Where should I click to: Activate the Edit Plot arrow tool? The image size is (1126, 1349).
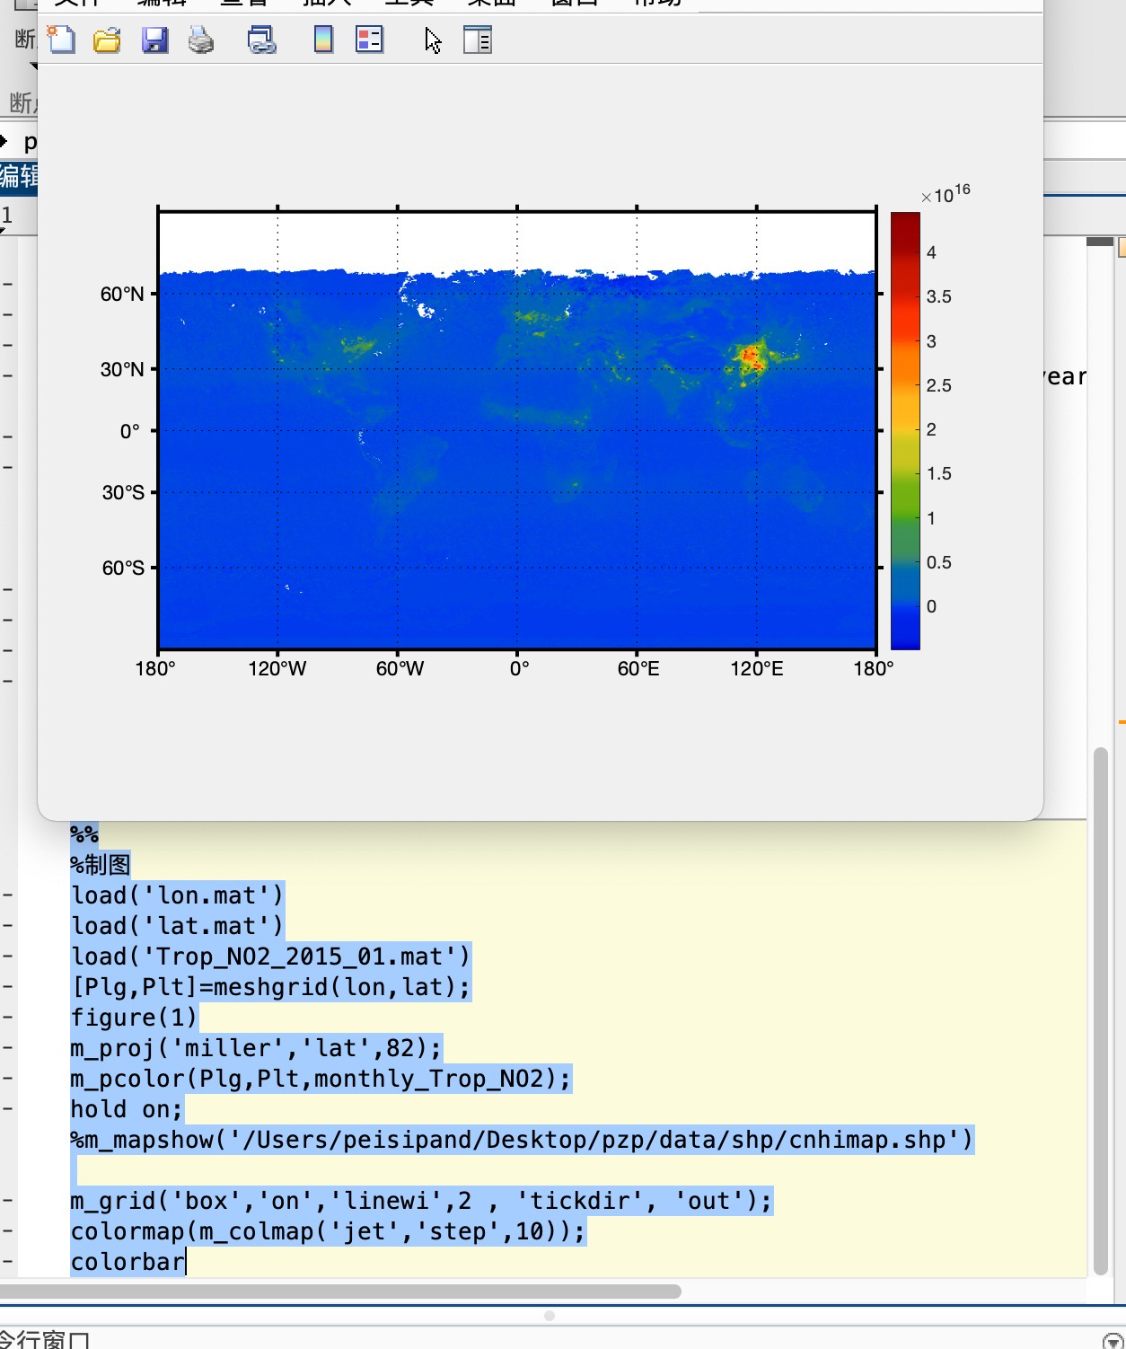pyautogui.click(x=433, y=40)
